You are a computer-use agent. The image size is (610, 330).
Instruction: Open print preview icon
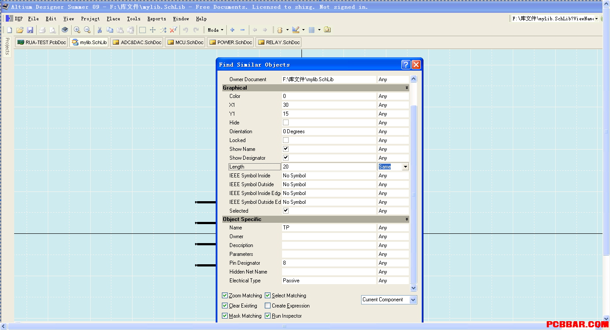tap(53, 30)
